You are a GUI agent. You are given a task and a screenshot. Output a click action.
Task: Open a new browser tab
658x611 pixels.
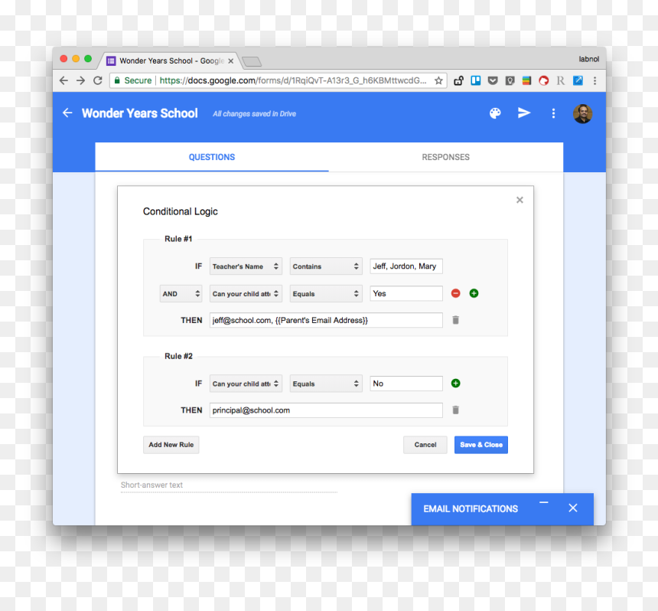click(252, 62)
